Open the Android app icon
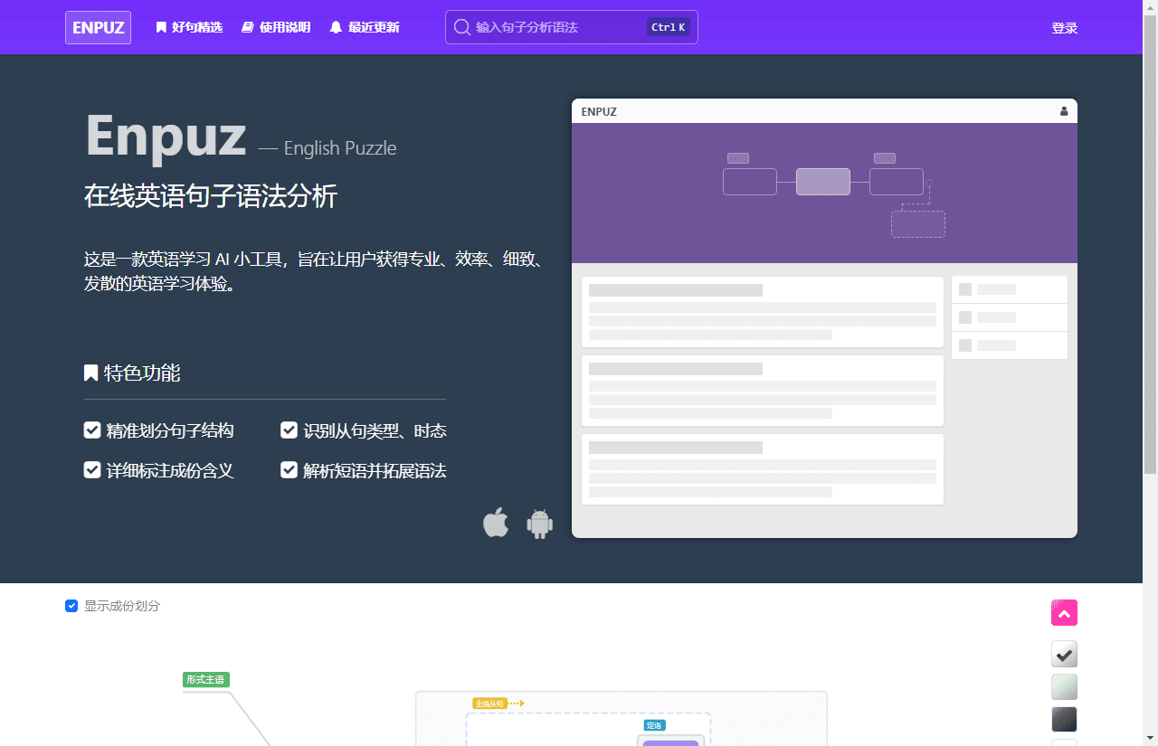1158x746 pixels. (x=540, y=524)
